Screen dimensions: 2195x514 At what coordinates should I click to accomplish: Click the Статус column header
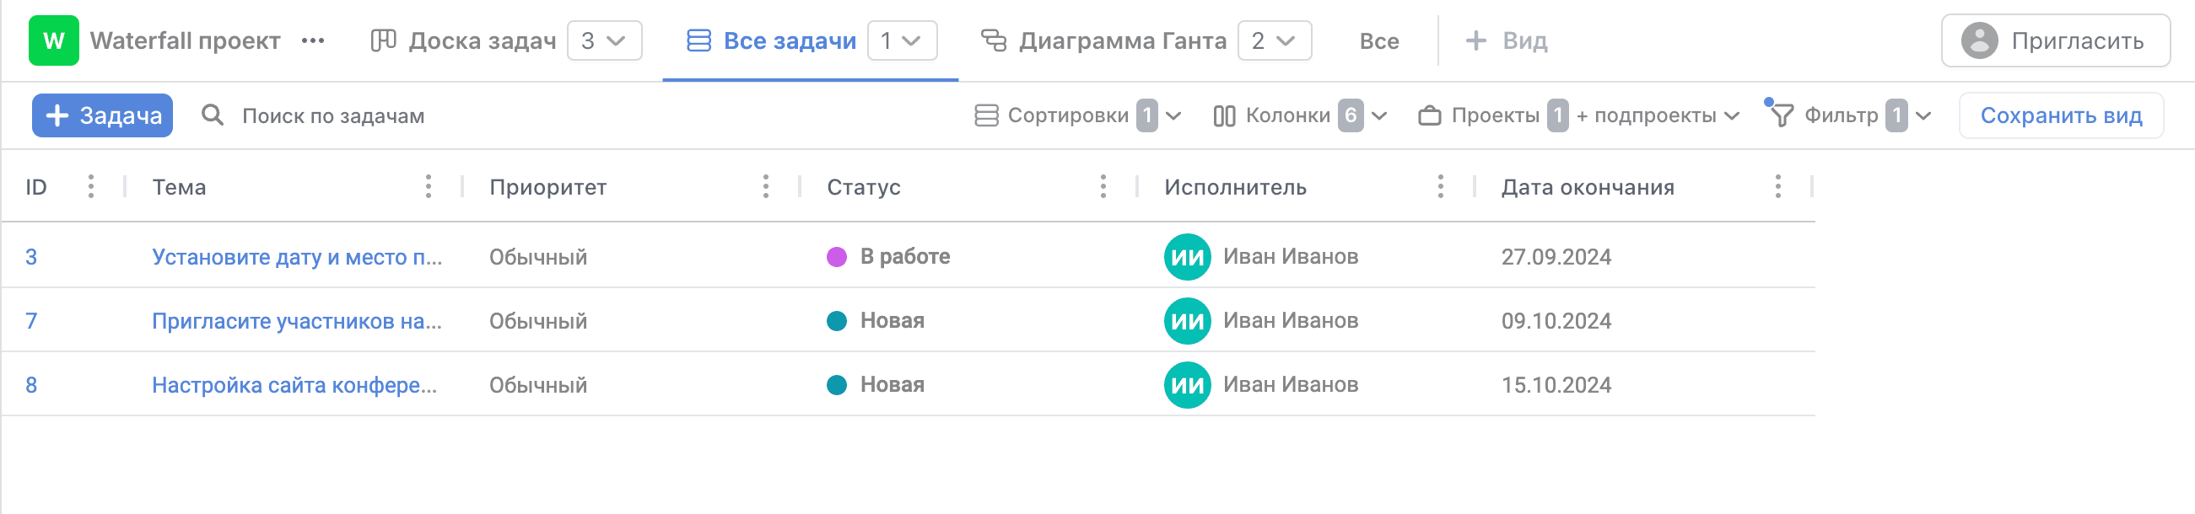coord(863,187)
